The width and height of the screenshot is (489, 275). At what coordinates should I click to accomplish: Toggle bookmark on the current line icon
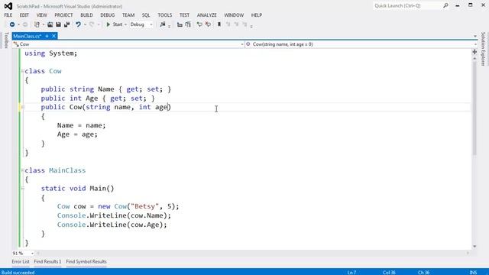[x=219, y=24]
